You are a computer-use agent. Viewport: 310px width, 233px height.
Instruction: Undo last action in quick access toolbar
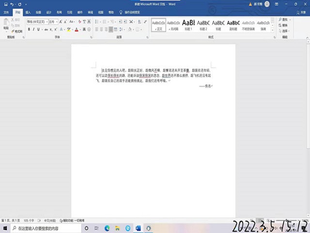pos(12,4)
